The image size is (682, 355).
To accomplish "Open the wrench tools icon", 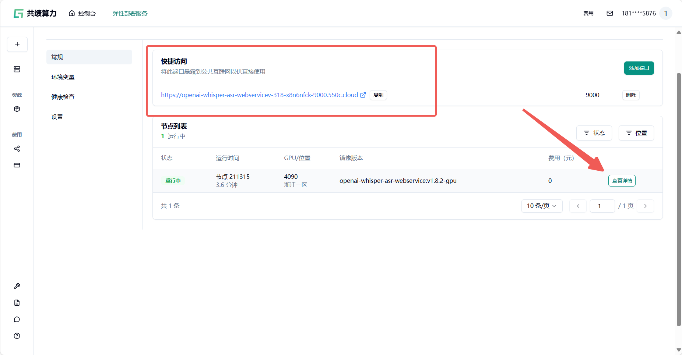I will point(17,286).
